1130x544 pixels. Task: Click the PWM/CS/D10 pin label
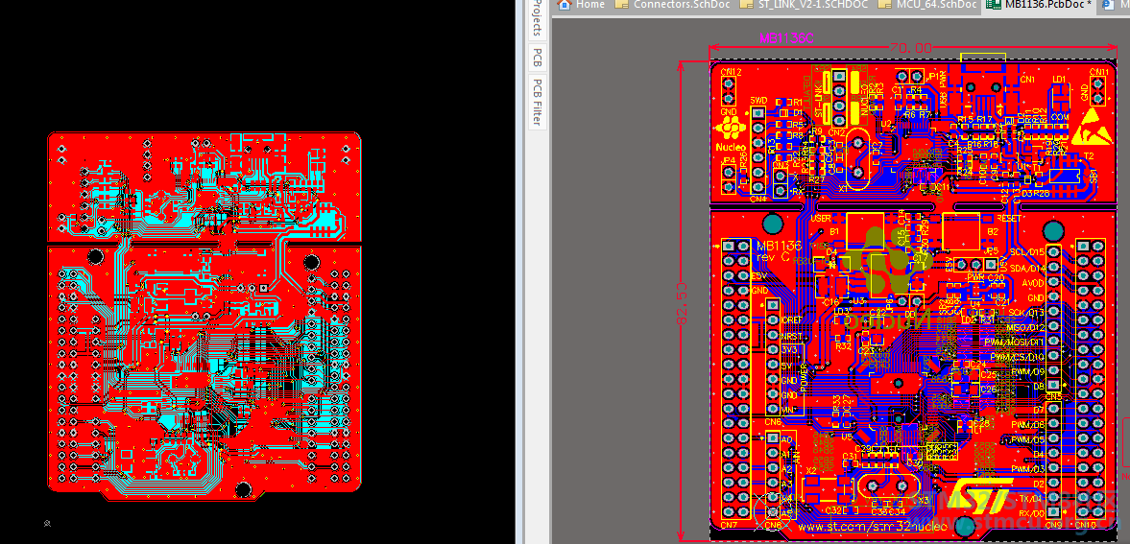pos(1019,357)
